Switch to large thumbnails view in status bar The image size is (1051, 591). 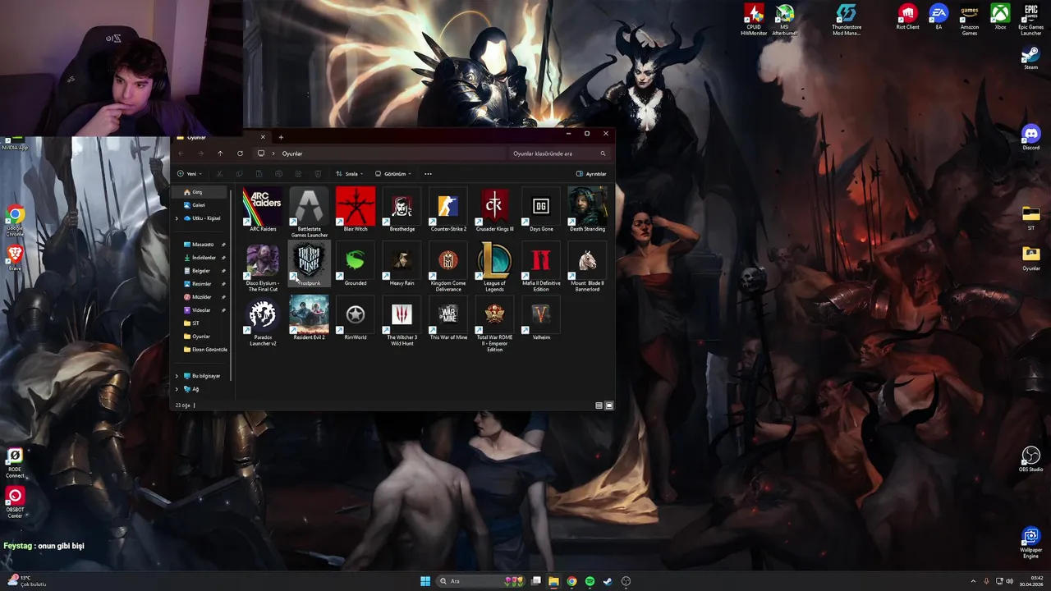[608, 405]
